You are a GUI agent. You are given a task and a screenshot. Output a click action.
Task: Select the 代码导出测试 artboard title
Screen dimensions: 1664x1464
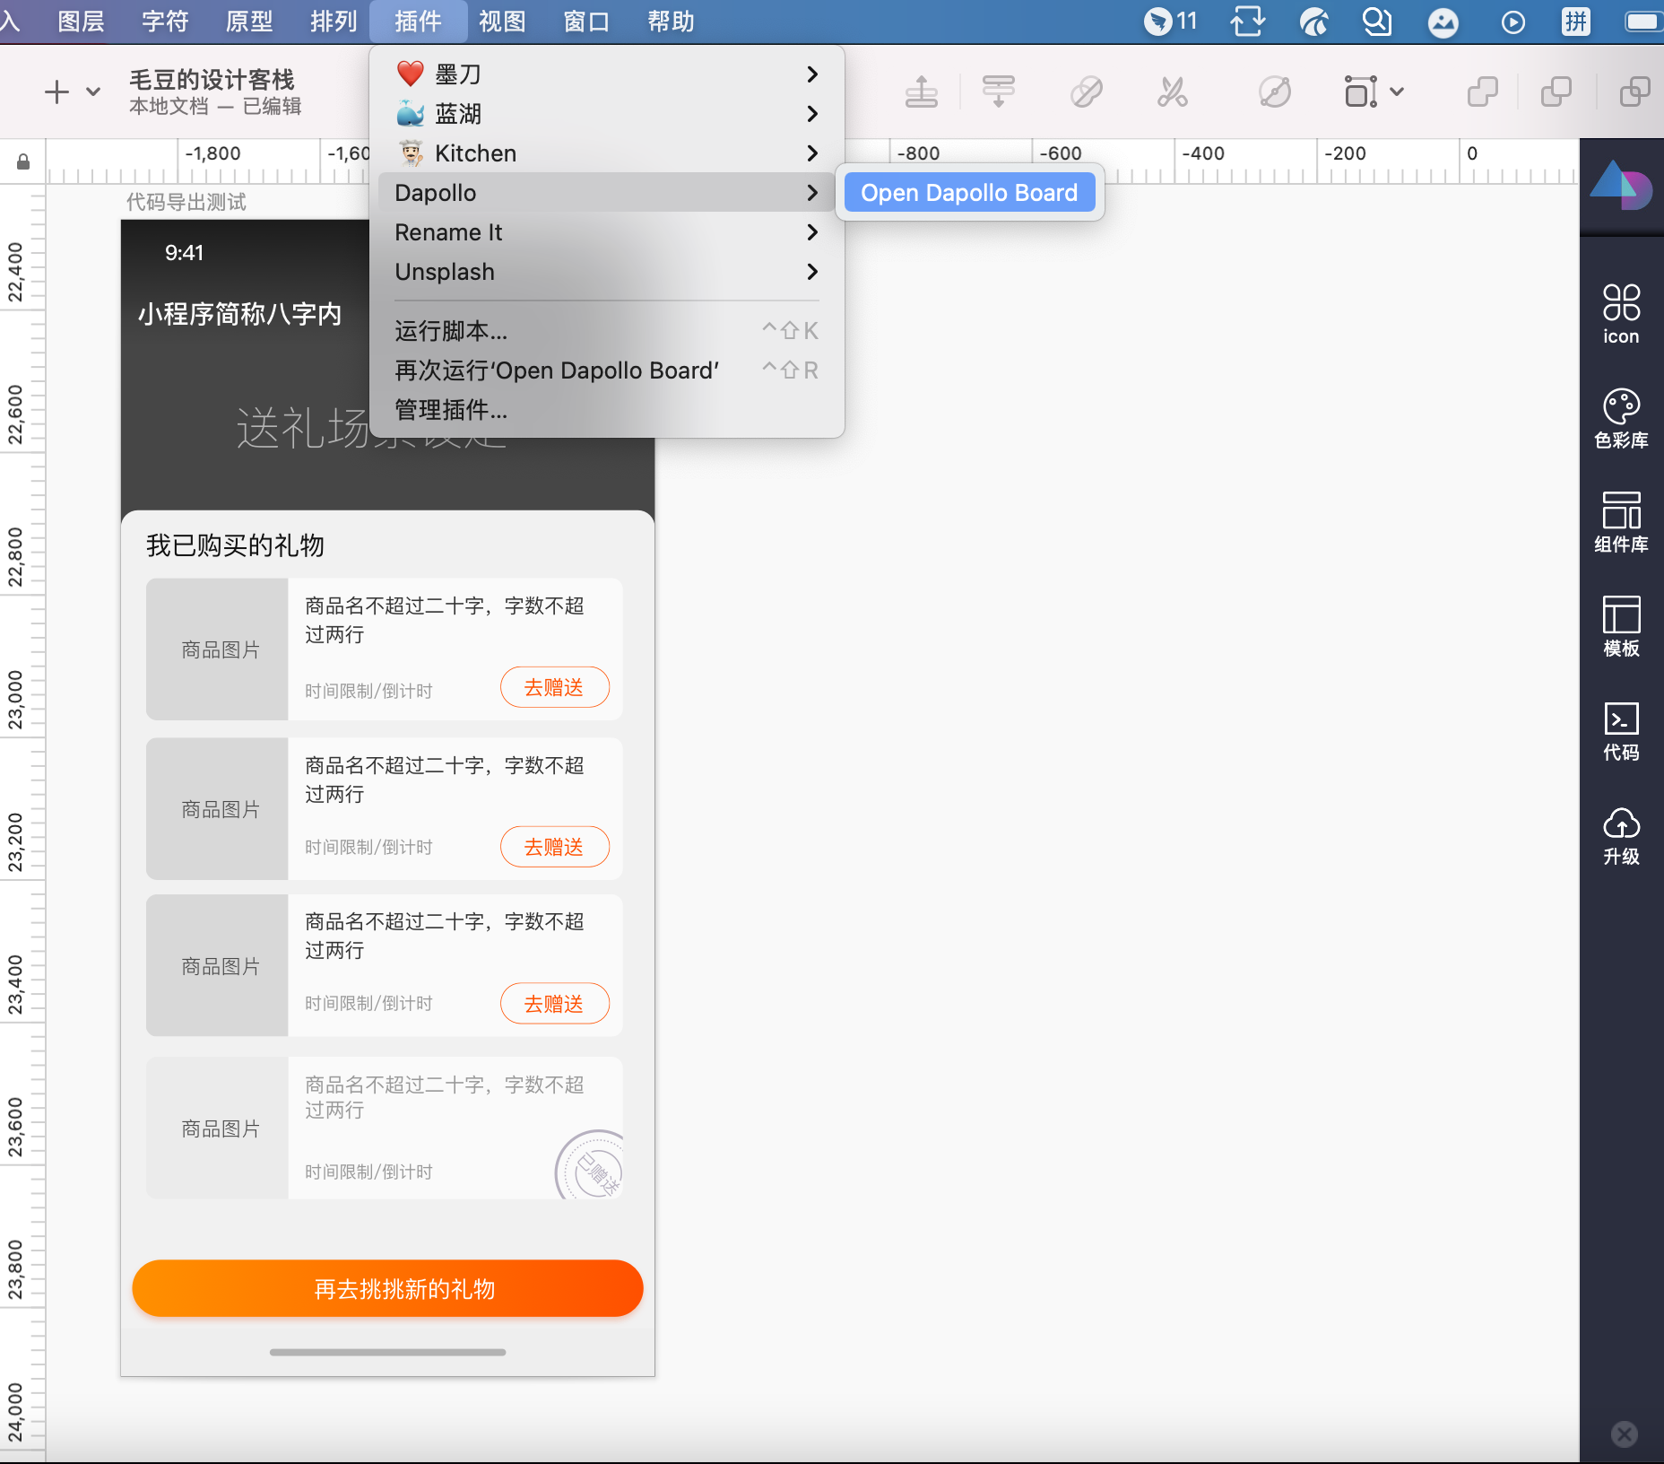tap(186, 202)
